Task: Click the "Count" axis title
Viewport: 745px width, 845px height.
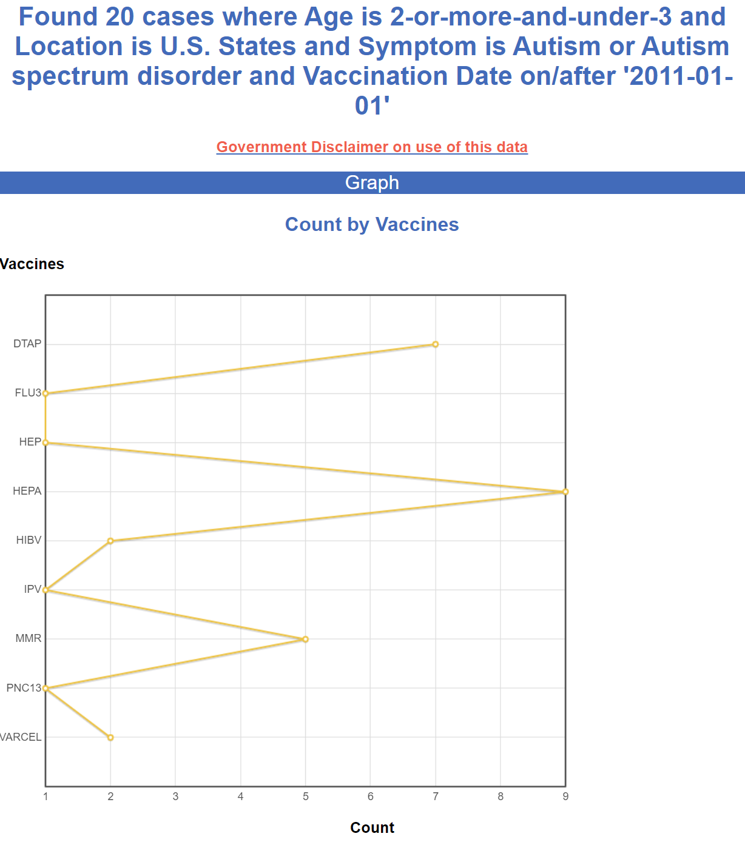Action: click(372, 827)
